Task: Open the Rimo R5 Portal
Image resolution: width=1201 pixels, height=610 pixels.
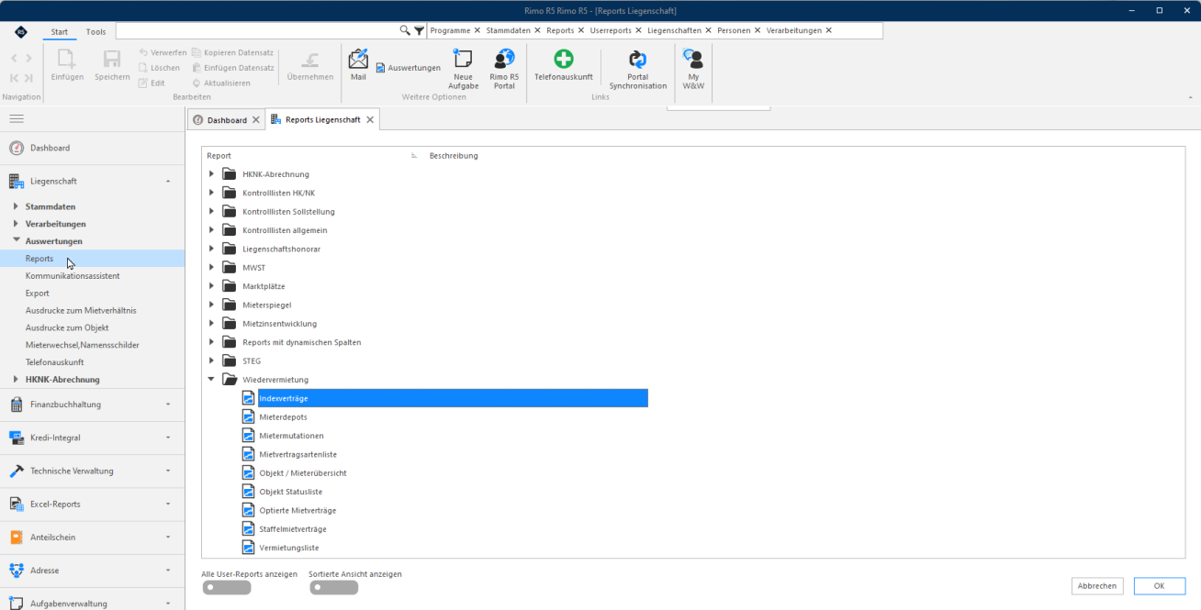Action: click(x=504, y=69)
